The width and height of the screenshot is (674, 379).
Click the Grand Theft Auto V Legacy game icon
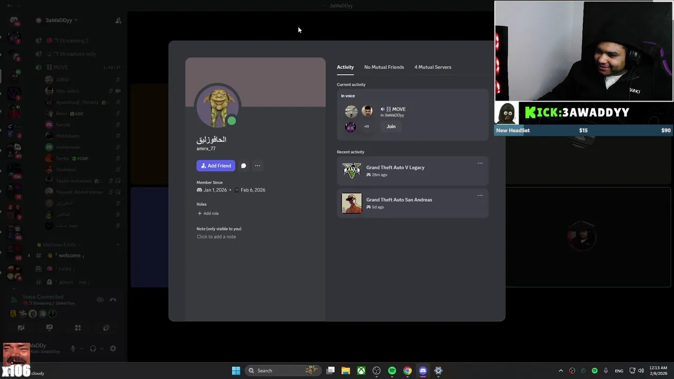click(352, 171)
